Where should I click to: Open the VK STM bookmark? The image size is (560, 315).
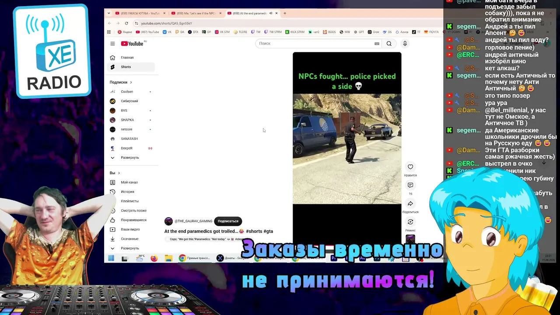[222, 32]
